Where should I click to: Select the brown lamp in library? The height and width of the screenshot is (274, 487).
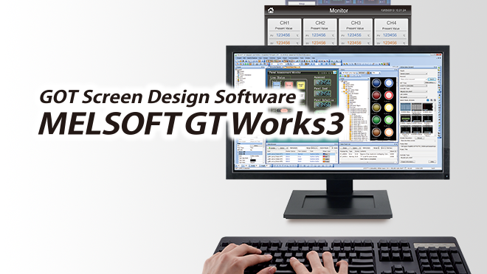[x=376, y=133]
